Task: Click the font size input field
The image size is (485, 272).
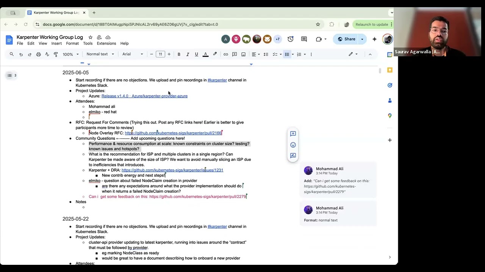Action: click(160, 54)
